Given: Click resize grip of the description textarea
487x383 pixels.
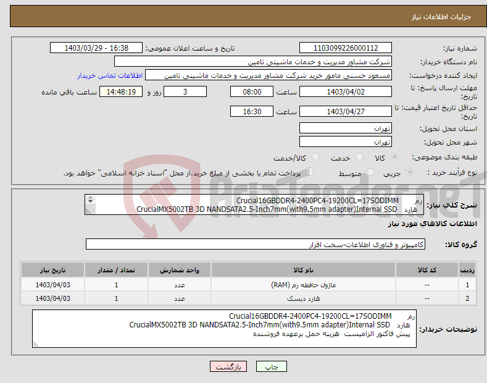Looking at the screenshot, I should [88, 211].
